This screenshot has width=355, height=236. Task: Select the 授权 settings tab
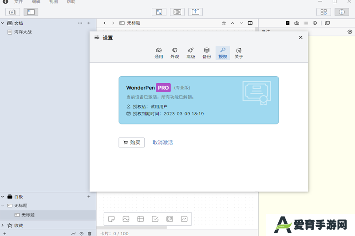click(x=223, y=53)
